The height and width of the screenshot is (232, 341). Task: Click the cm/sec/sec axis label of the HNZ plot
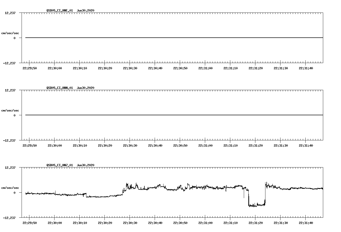10,188
